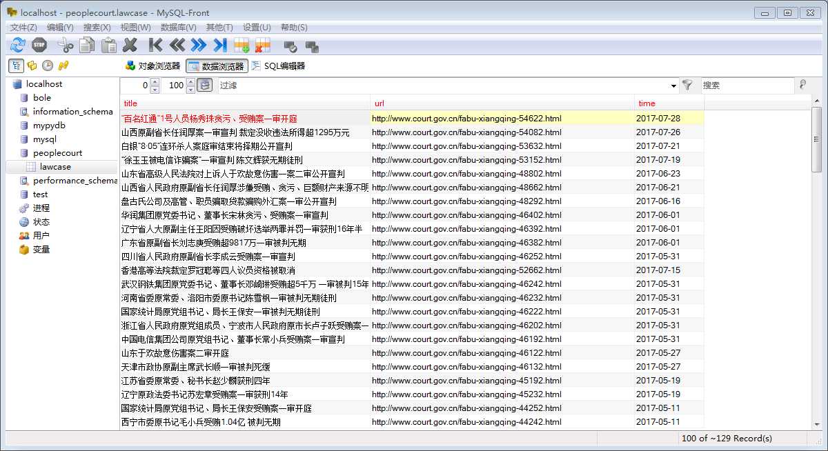The height and width of the screenshot is (451, 828).
Task: Switch to SQL编辑器 tab
Action: (x=278, y=66)
